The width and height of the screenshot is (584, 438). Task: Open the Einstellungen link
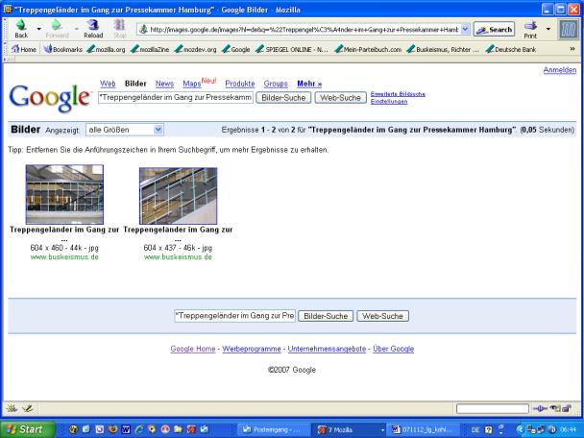tap(389, 101)
